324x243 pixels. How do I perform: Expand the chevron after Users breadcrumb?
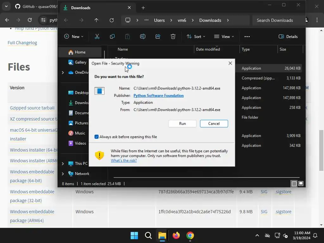[x=171, y=20]
